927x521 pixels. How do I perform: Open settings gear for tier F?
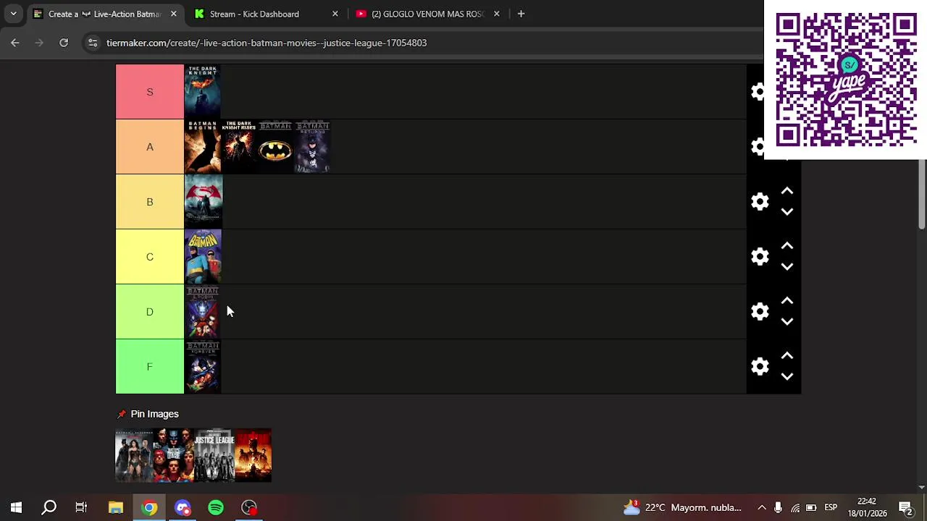[760, 367]
